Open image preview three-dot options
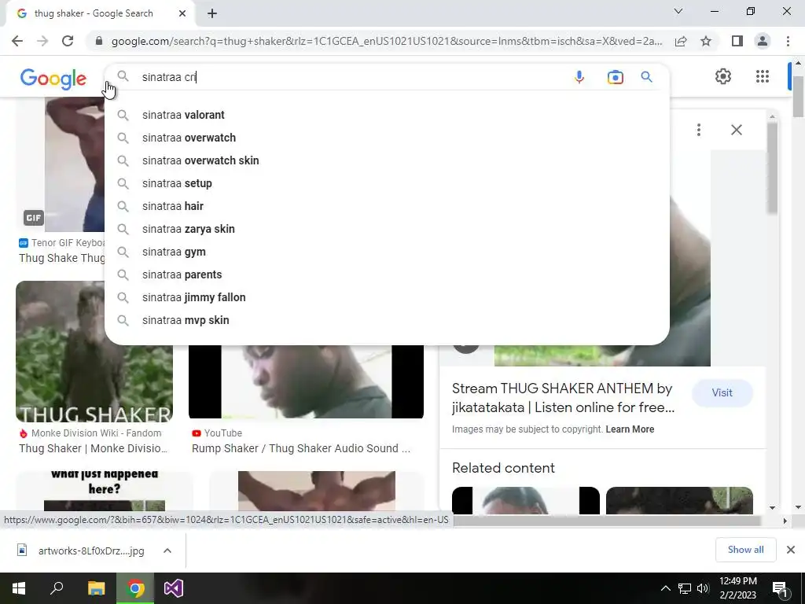Viewport: 805px width, 604px height. point(699,130)
